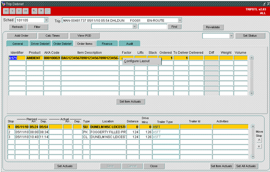Select stop 1 row number
Viewport: 270px width, 172px height.
[11, 127]
